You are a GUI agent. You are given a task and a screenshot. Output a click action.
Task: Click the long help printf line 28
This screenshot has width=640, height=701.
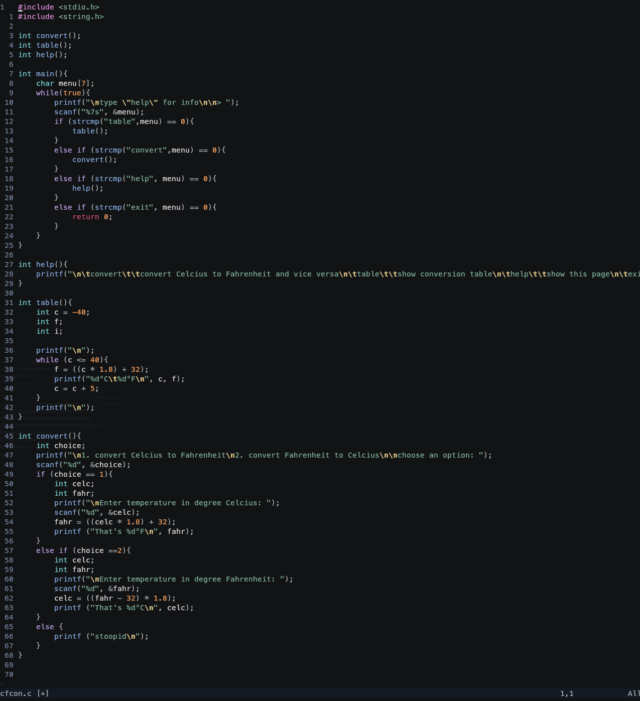(338, 274)
